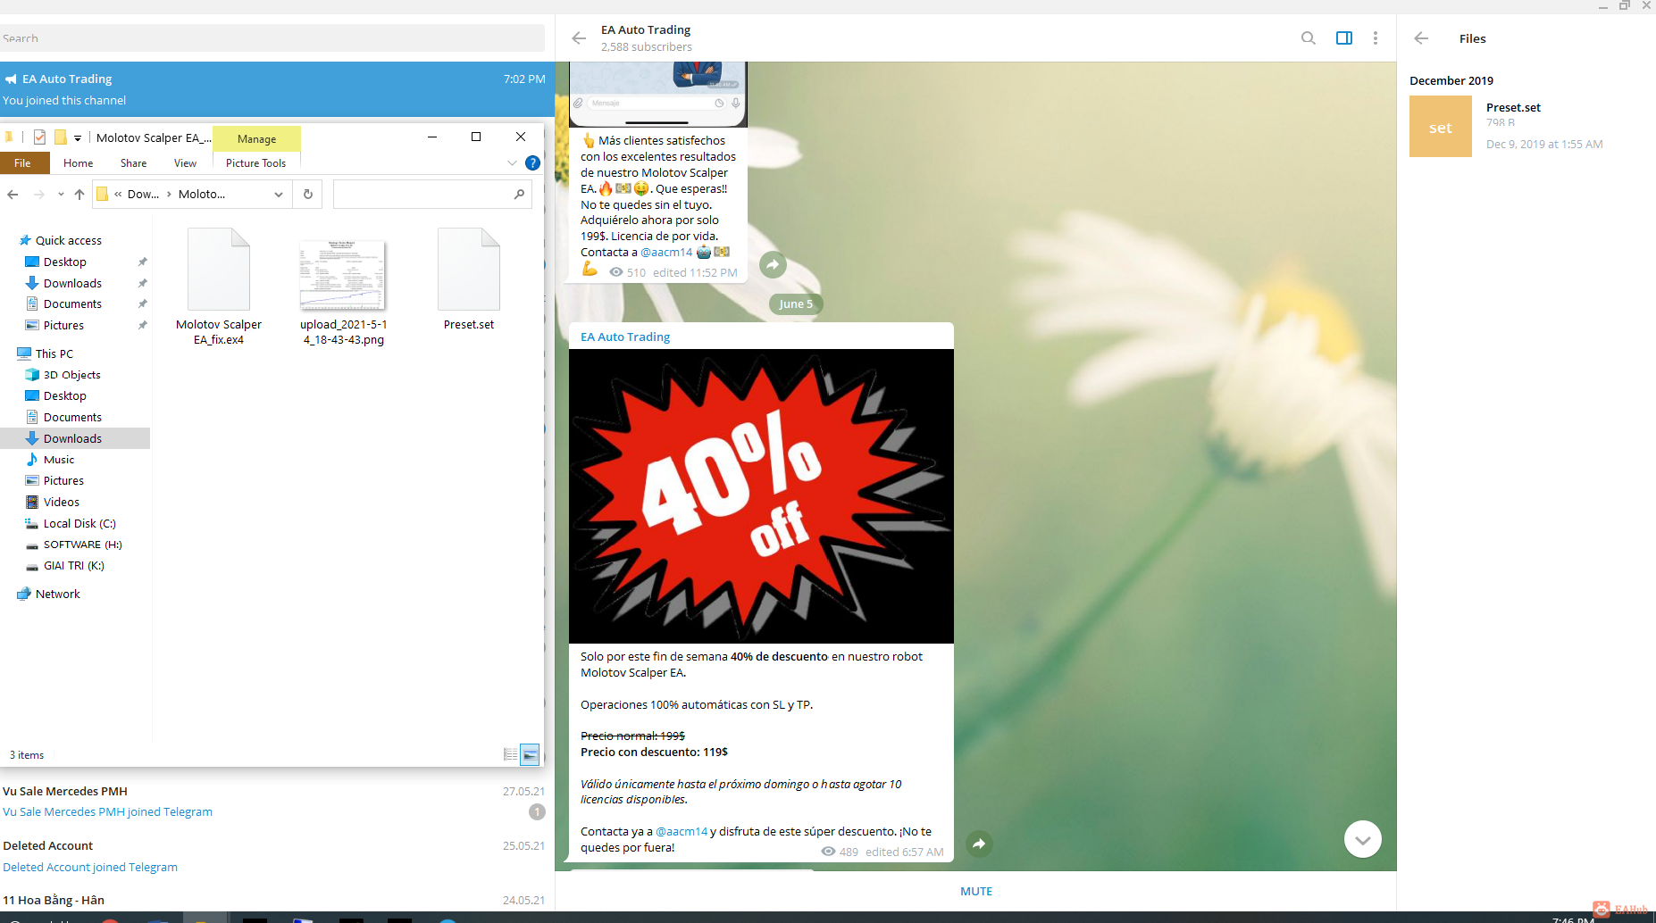Open the 40% off promotional image
The height and width of the screenshot is (923, 1656).
click(x=761, y=496)
